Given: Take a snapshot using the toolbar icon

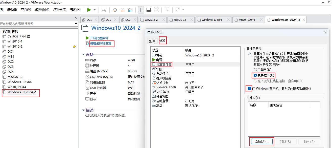Looking at the screenshot, I should coord(115,10).
